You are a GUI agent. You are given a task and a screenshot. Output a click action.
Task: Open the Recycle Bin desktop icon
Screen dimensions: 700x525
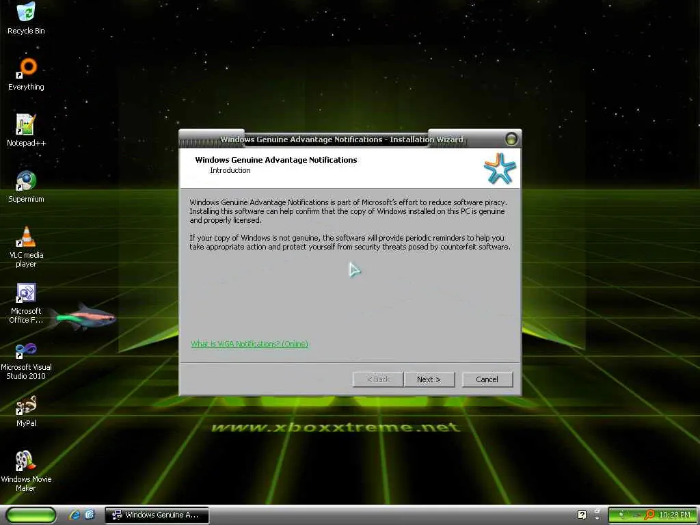click(x=26, y=18)
